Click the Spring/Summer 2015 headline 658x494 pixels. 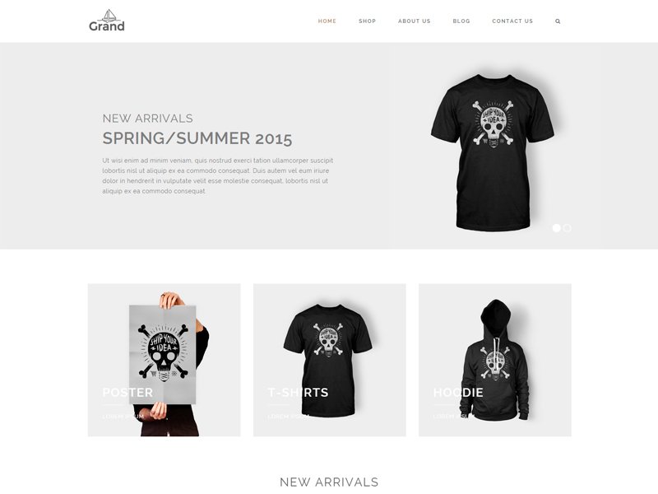tap(197, 138)
